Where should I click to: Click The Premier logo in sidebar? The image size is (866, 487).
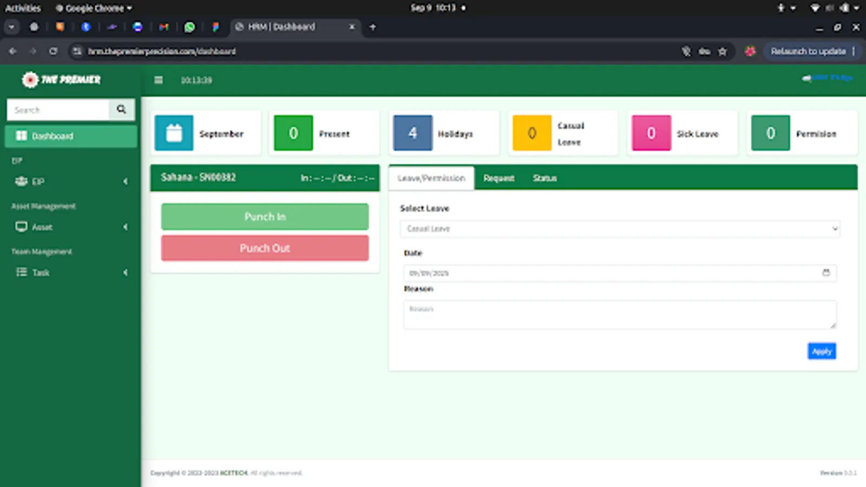61,80
